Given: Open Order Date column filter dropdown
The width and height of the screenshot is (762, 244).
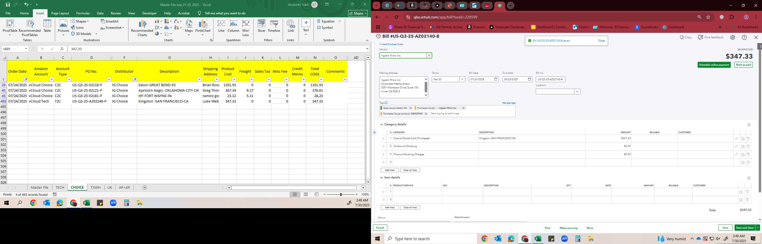Looking at the screenshot, I should pyautogui.click(x=26, y=79).
